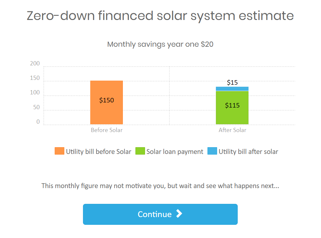
Task: Toggle the Solar loan payment legend label
Action: click(175, 152)
